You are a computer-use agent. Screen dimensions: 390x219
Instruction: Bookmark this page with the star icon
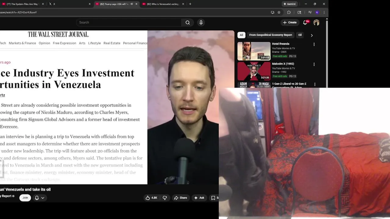279,12
